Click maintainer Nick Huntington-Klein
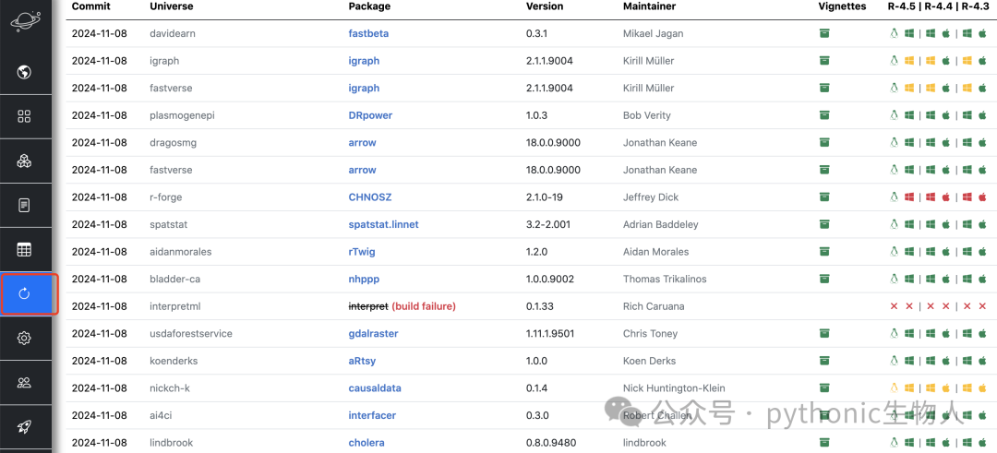 [x=674, y=388]
